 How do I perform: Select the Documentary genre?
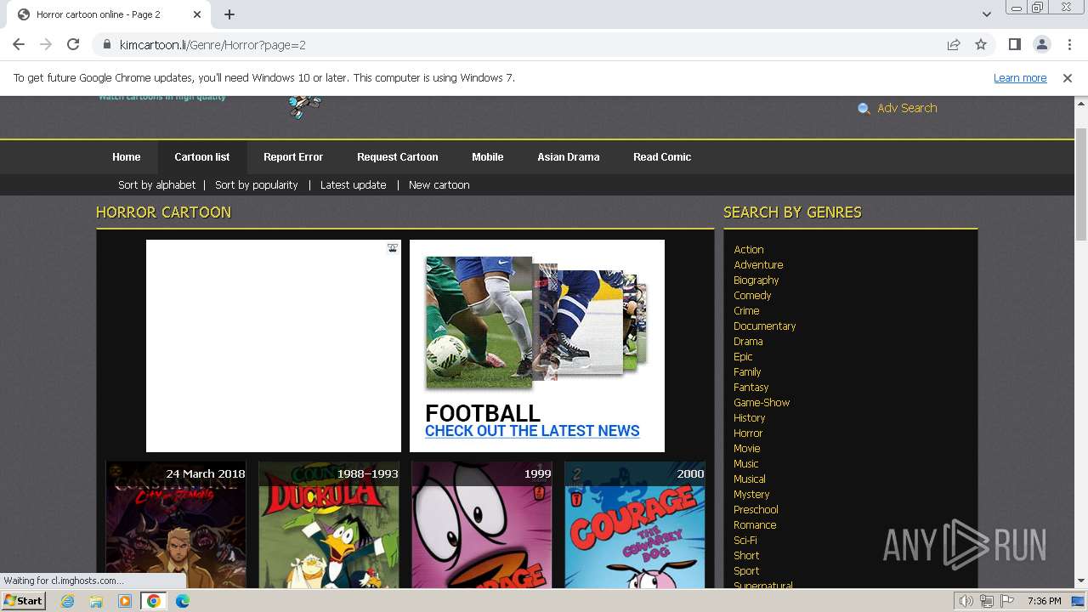(765, 326)
